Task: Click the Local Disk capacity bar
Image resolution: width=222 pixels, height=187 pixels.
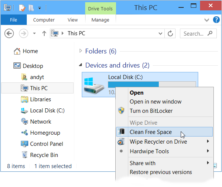Action: (x=152, y=84)
